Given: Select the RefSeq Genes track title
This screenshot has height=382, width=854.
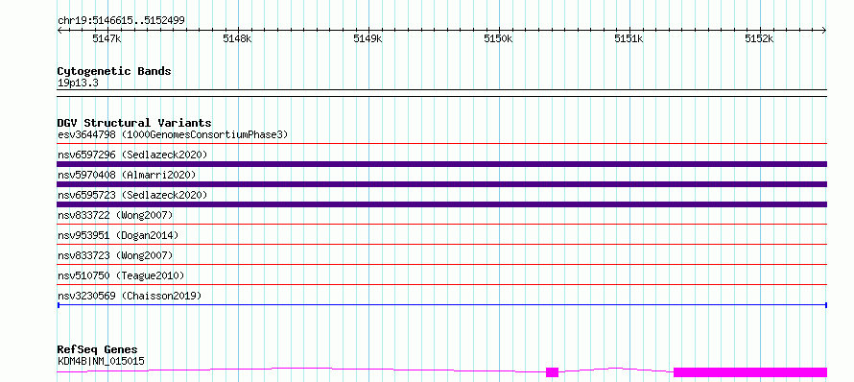Looking at the screenshot, I should point(98,349).
